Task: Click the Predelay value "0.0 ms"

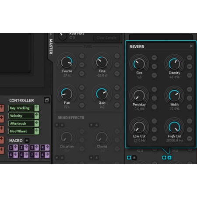Action: pos(139,109)
